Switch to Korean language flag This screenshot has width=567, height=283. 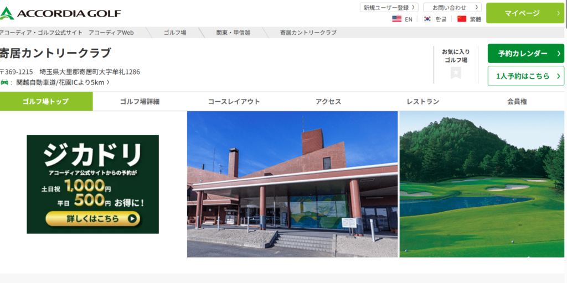(427, 19)
